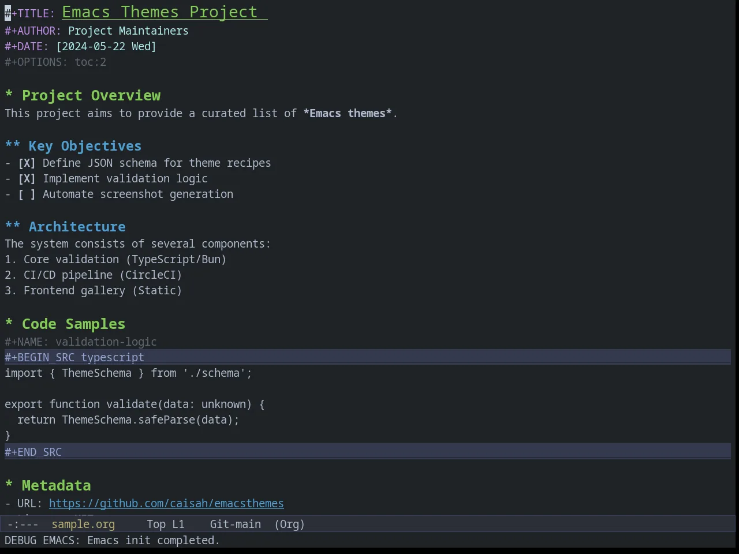739x554 pixels.
Task: Click the 'export function validate' code line
Action: [x=135, y=404]
